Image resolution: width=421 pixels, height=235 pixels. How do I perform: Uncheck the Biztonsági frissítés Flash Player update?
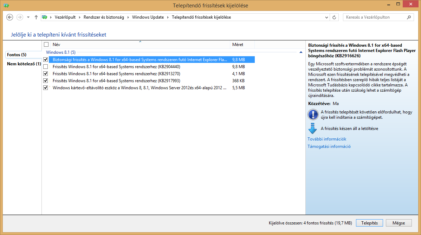[46, 60]
